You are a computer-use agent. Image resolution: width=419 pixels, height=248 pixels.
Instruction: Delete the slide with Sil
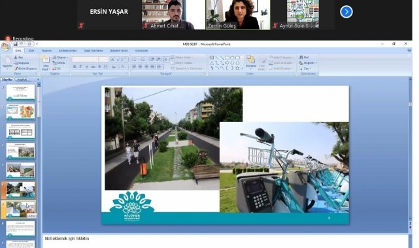pyautogui.click(x=57, y=69)
